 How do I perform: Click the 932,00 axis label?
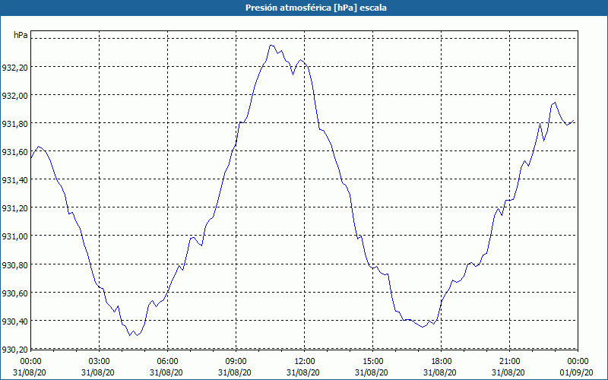coord(15,96)
